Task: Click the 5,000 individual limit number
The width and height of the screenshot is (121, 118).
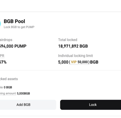Action: click(63, 62)
